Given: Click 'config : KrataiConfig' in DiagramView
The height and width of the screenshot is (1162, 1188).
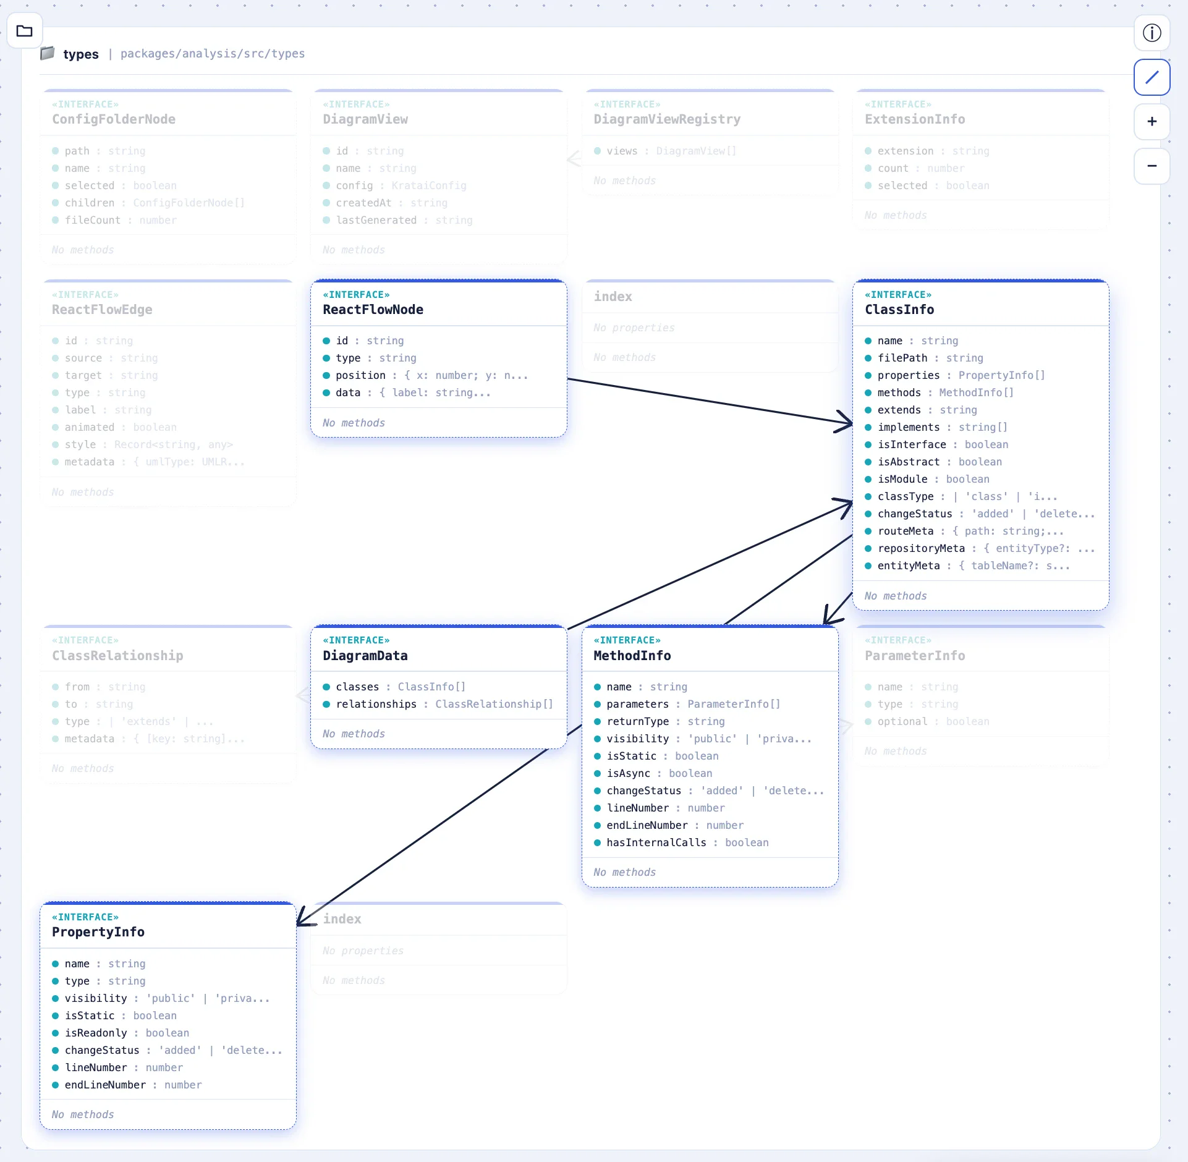Looking at the screenshot, I should (438, 185).
